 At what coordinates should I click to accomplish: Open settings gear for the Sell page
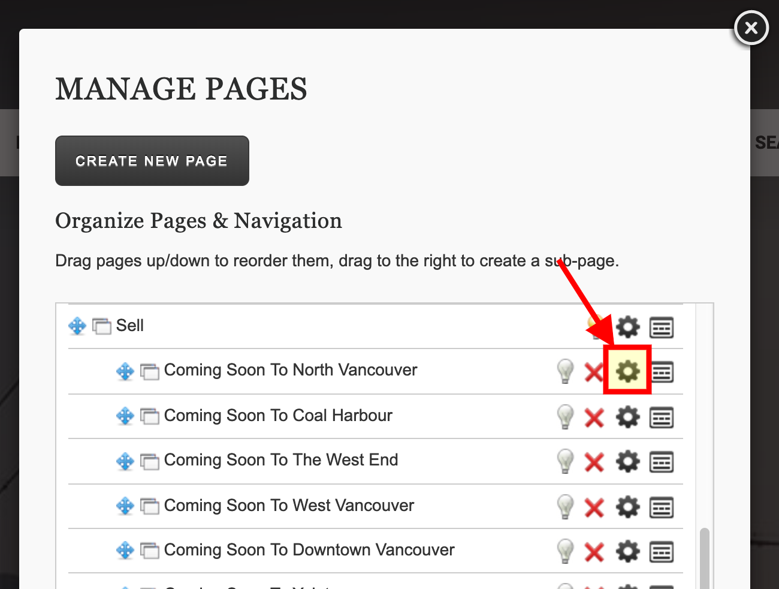tap(628, 327)
